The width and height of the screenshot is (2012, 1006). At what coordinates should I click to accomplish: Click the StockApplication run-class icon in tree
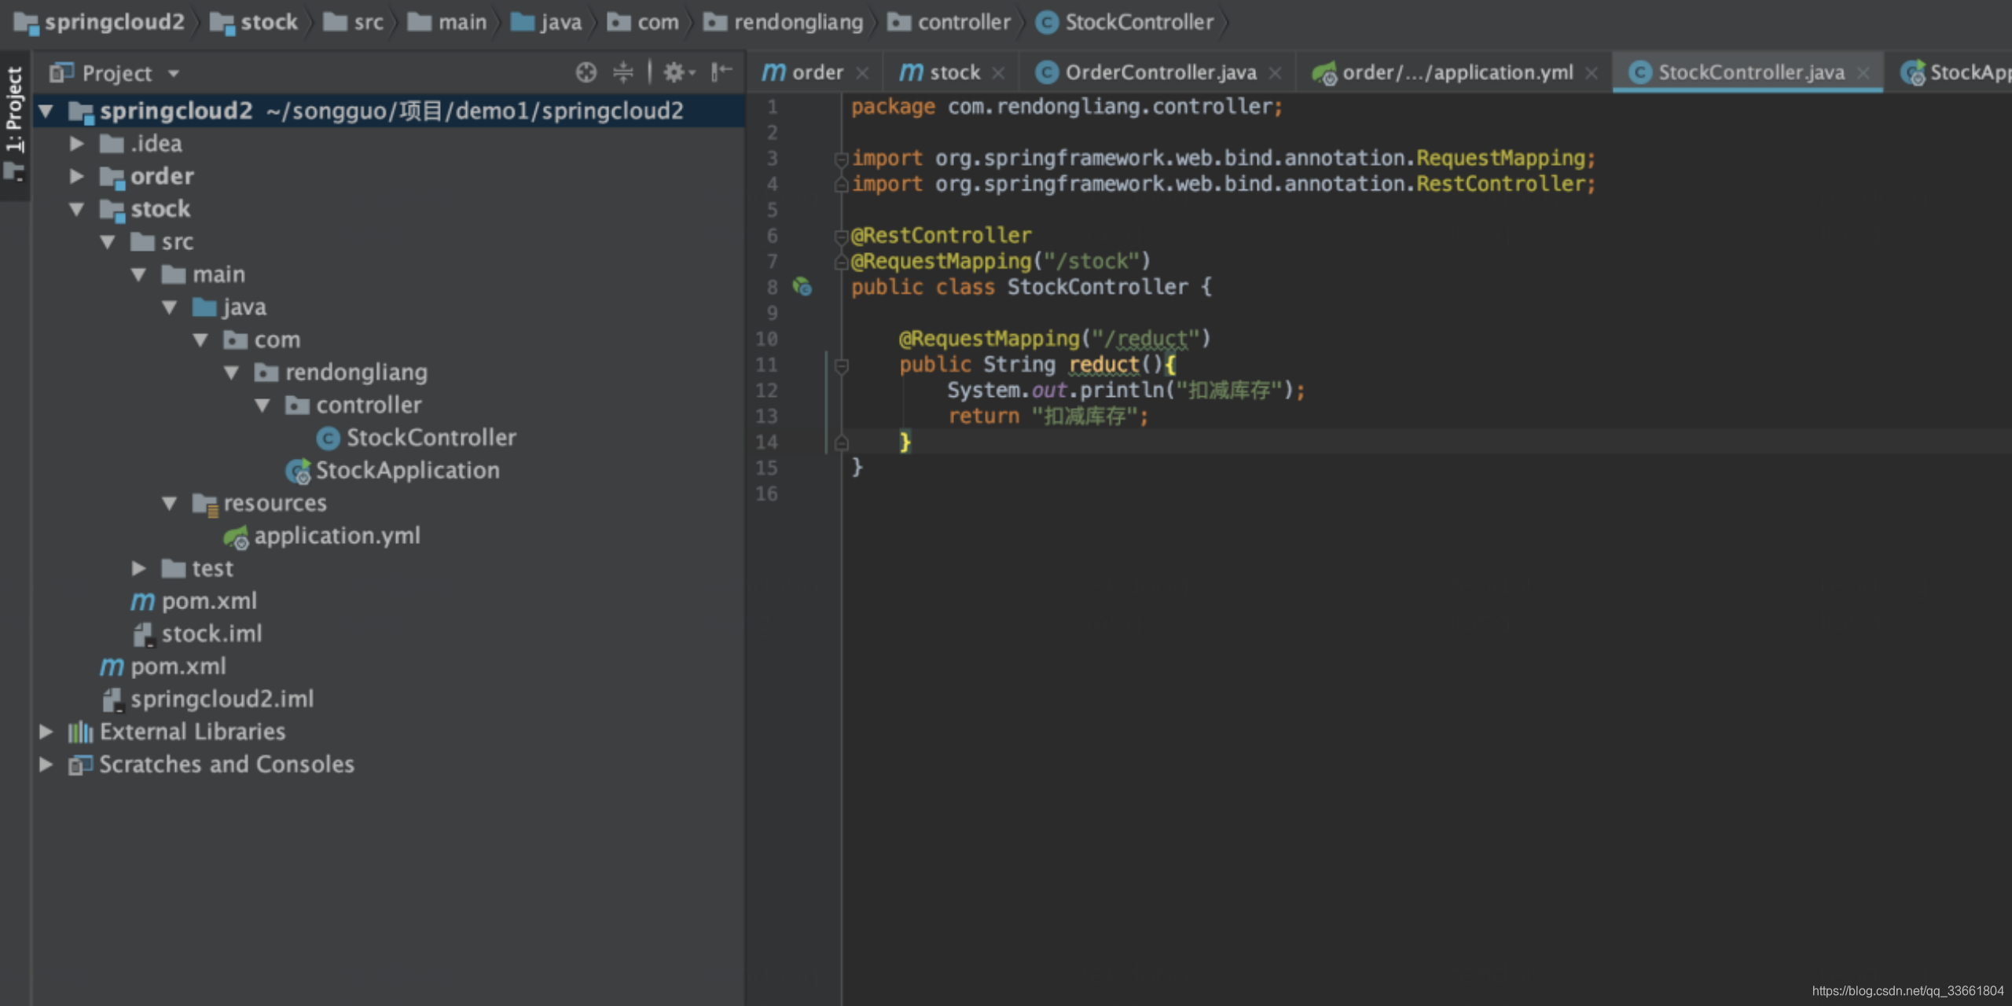click(x=297, y=471)
